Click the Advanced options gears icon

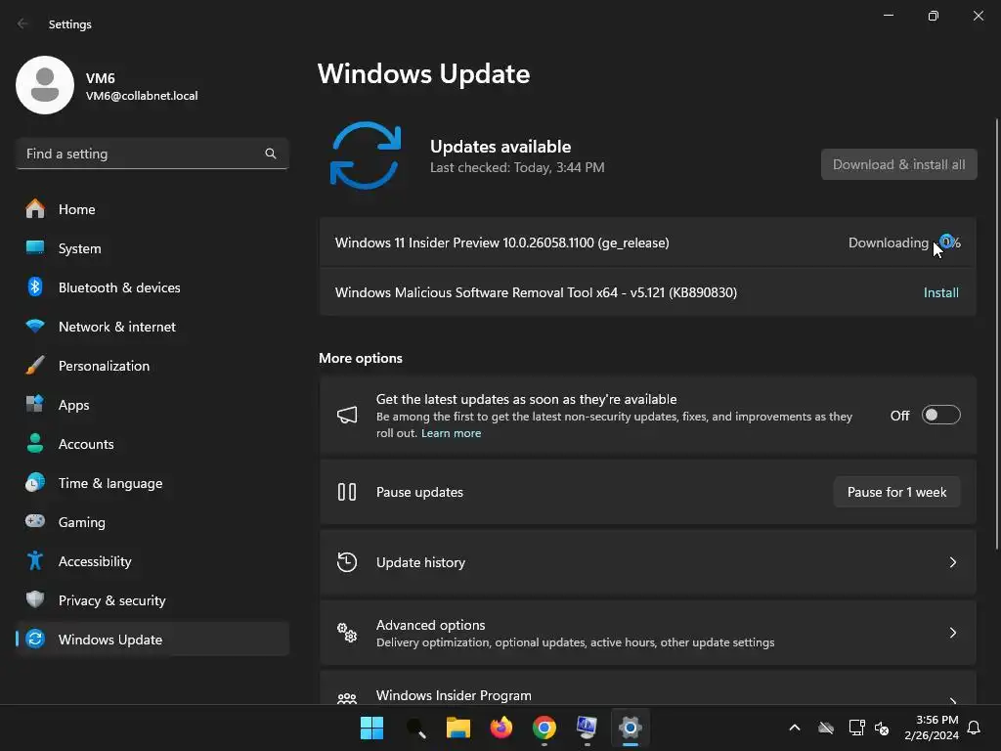point(347,633)
